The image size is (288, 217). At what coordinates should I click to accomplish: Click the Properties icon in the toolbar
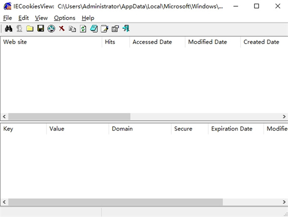click(115, 29)
